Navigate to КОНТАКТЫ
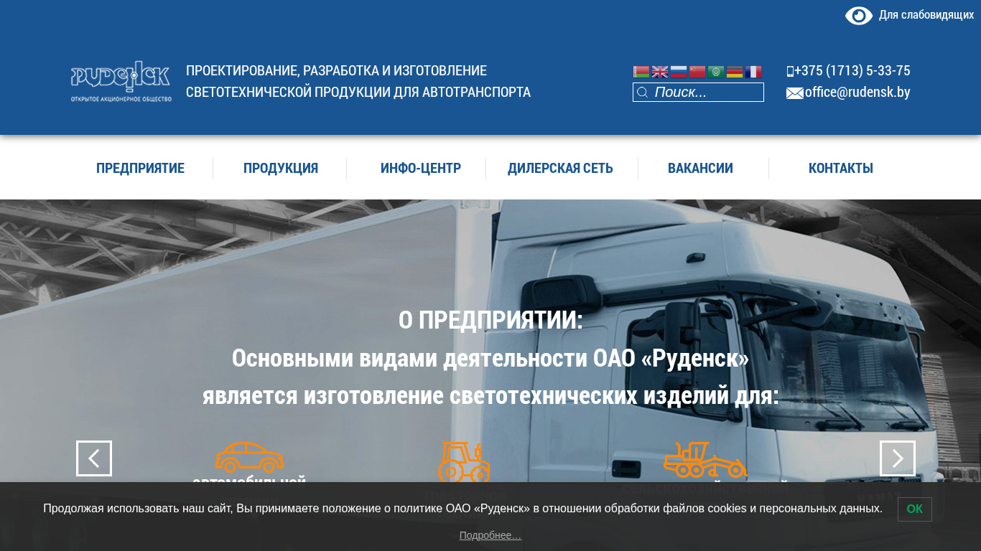Screen dimensions: 981x551 pos(841,168)
